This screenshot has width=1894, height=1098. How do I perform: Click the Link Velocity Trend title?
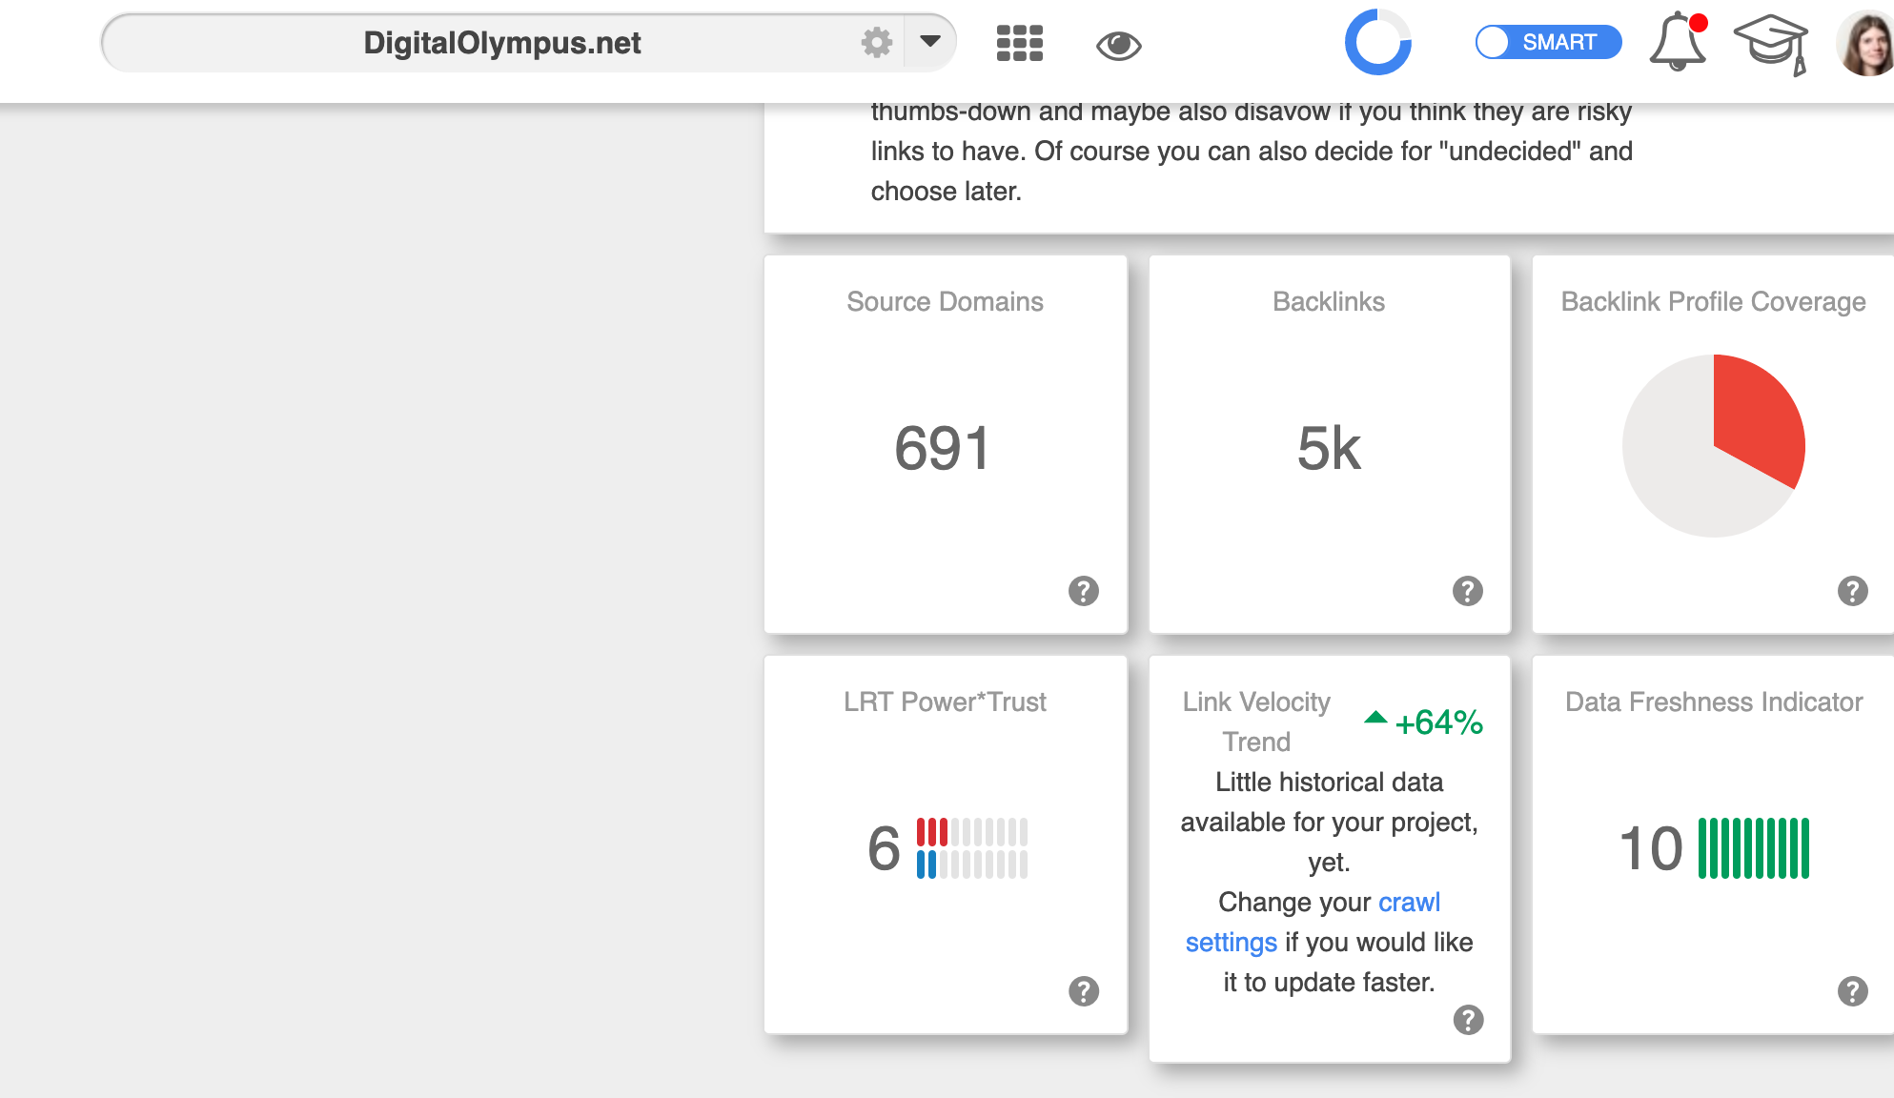pos(1256,722)
